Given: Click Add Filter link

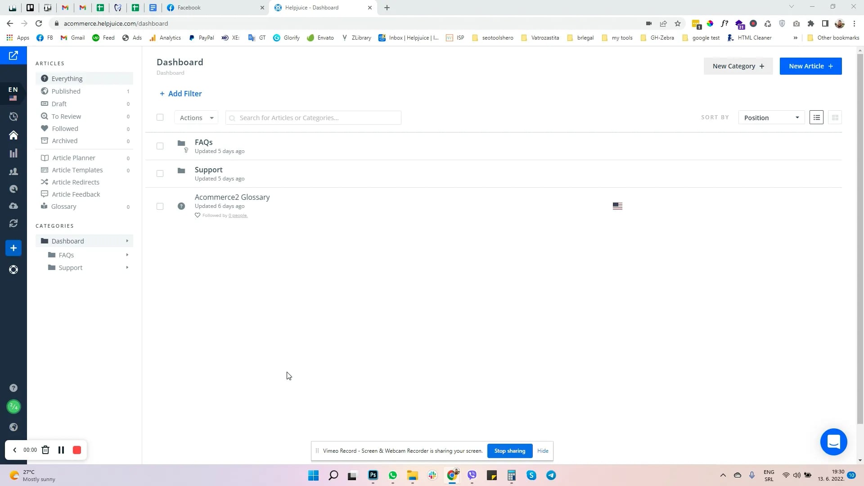Looking at the screenshot, I should [x=181, y=94].
